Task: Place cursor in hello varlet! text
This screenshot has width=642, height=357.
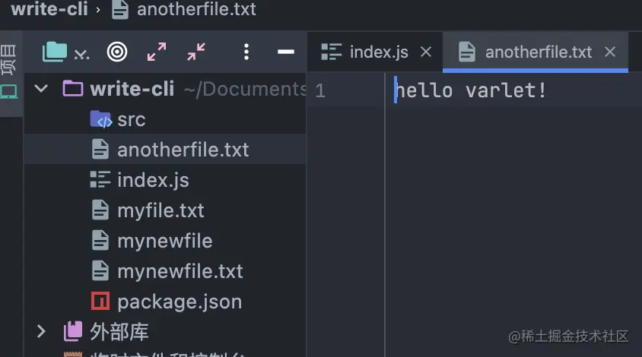Action: [x=470, y=90]
